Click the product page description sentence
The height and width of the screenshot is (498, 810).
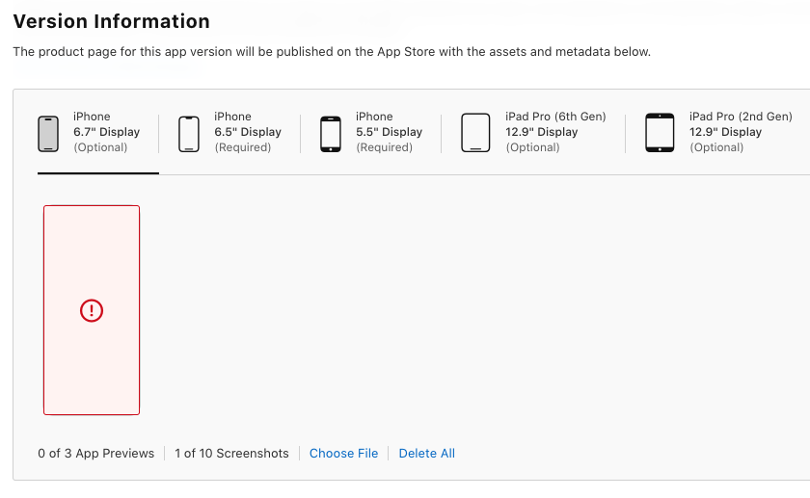pyautogui.click(x=331, y=51)
